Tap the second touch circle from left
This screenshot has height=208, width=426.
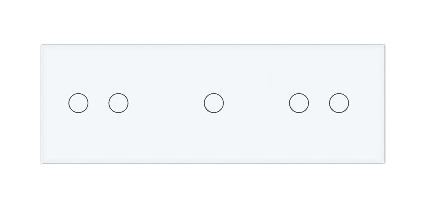point(118,103)
